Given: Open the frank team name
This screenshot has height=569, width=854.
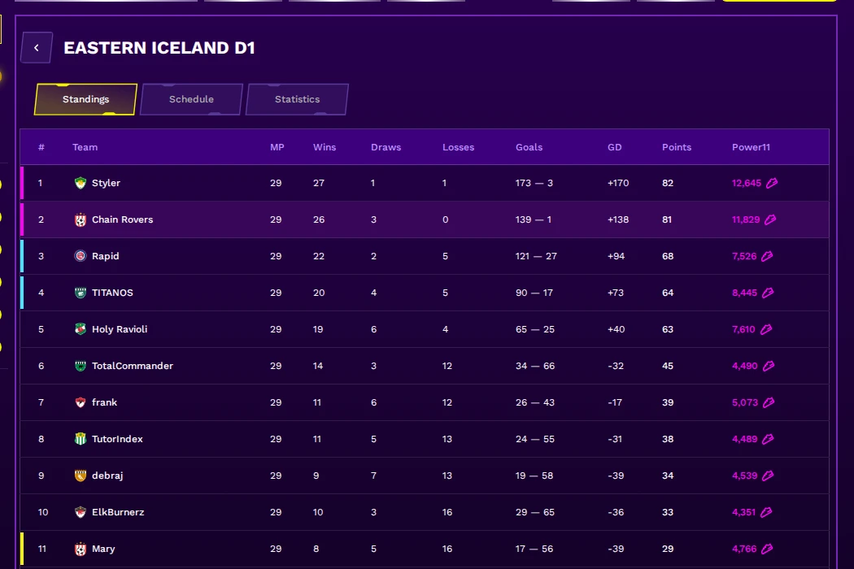Looking at the screenshot, I should [105, 402].
